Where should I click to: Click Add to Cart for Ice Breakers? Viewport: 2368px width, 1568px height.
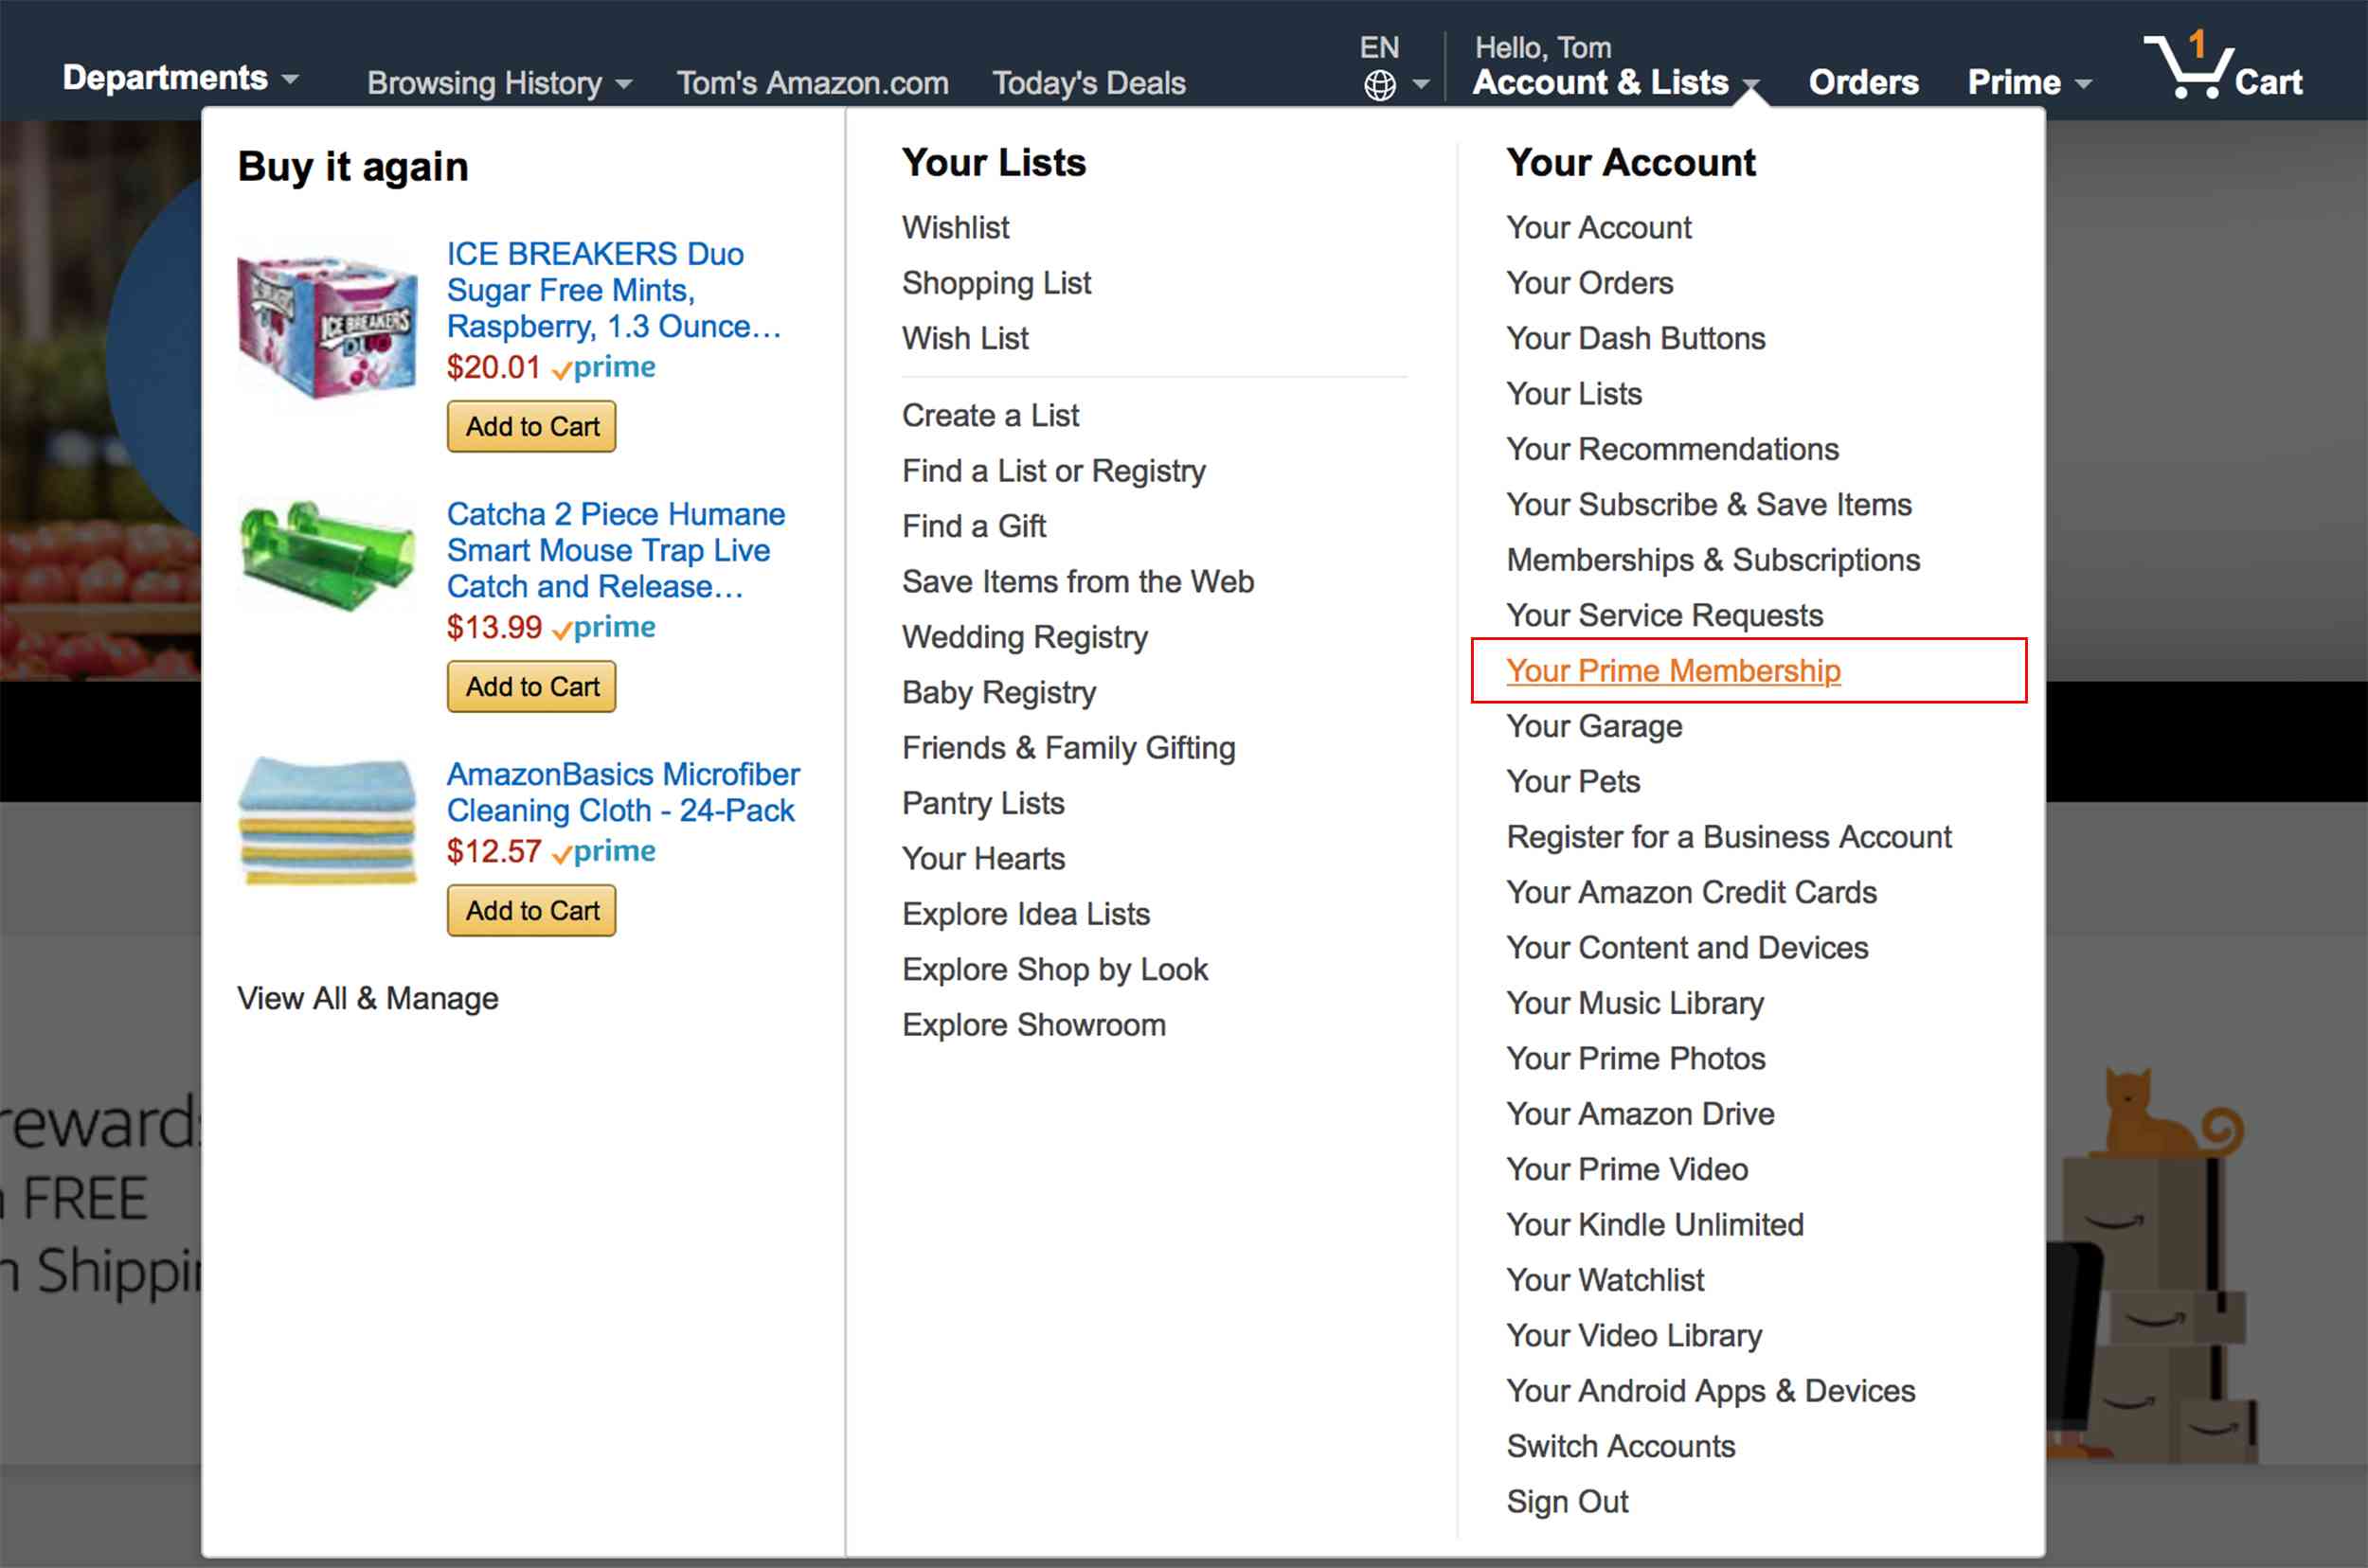pyautogui.click(x=532, y=425)
